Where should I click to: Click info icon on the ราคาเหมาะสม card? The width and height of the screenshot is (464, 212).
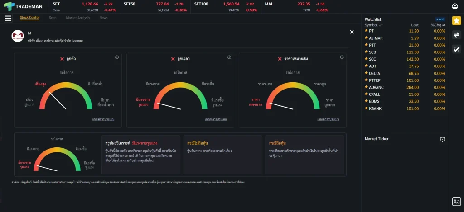tap(342, 57)
